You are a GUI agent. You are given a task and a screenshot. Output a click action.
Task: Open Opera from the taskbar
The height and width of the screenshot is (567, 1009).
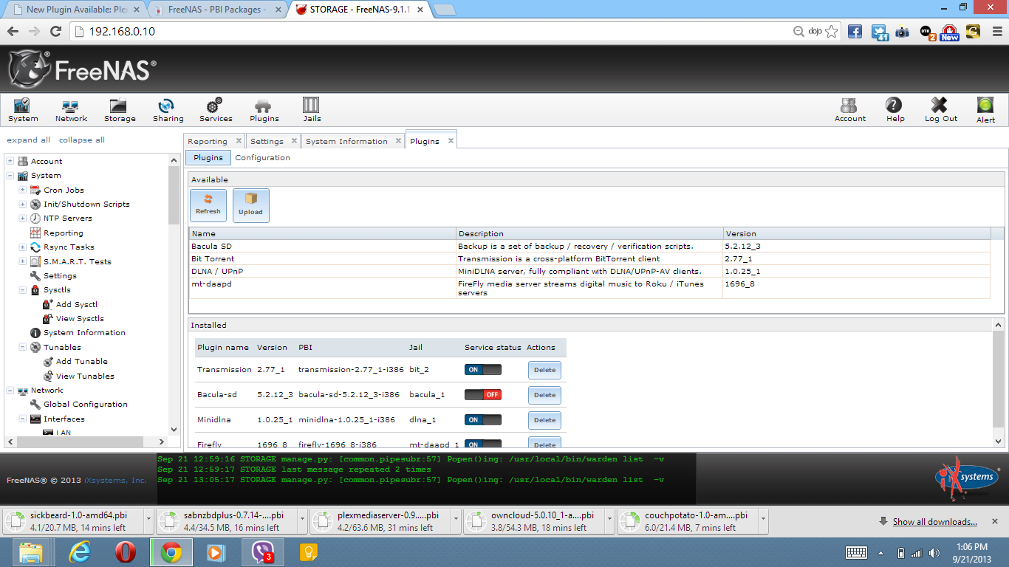(126, 552)
